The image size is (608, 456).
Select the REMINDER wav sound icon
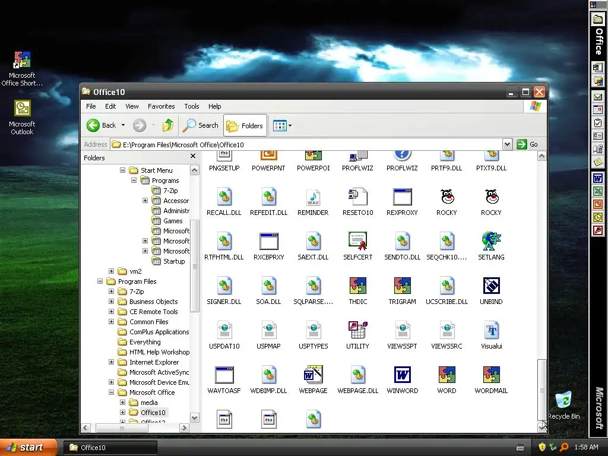click(x=313, y=197)
